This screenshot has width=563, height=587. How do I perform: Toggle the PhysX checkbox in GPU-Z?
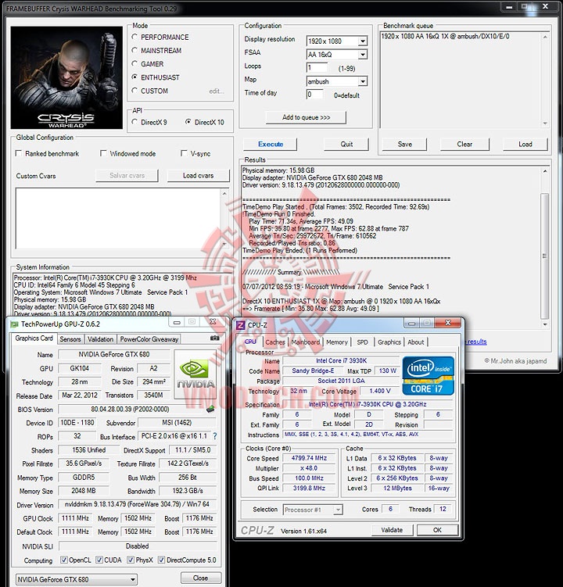(131, 560)
